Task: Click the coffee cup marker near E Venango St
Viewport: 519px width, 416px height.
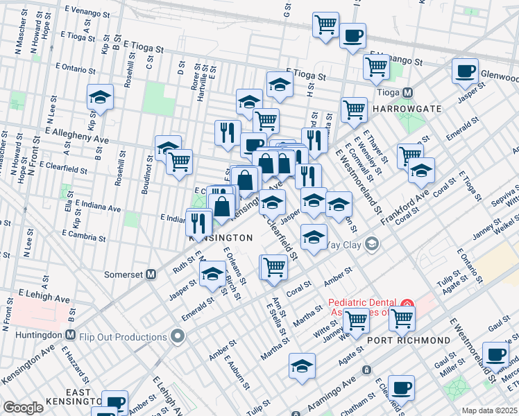Action: (x=353, y=35)
